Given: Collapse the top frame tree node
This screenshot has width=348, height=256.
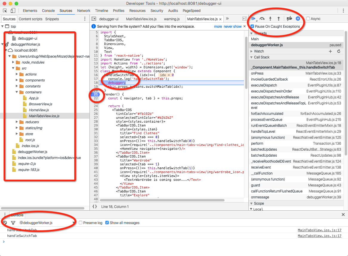Looking at the screenshot, I should [2, 26].
